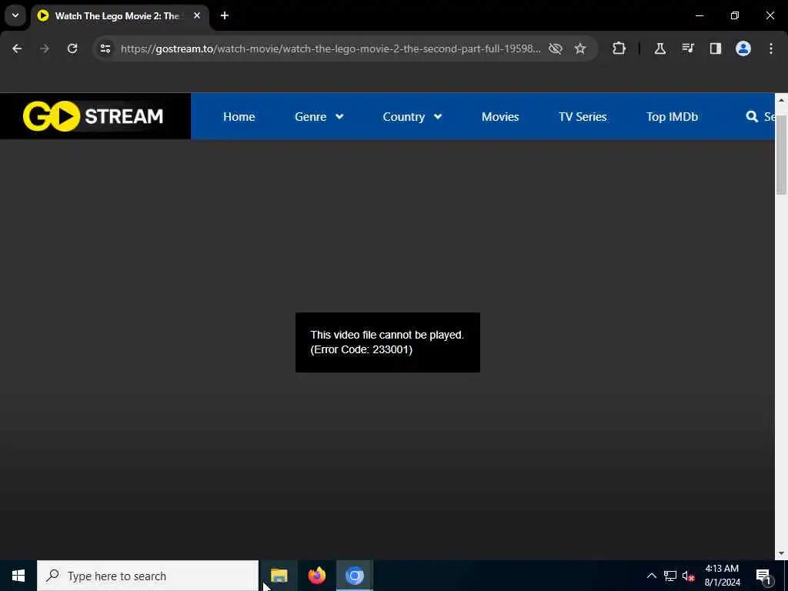The image size is (788, 591).
Task: Open the TV Series section
Action: 583,117
